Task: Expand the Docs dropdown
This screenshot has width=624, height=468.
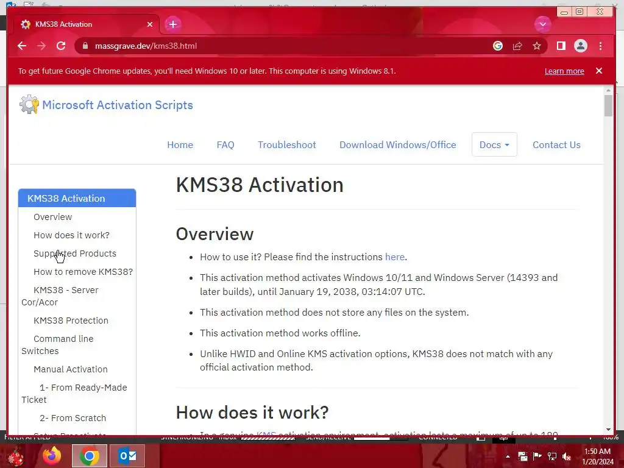Action: click(x=494, y=144)
